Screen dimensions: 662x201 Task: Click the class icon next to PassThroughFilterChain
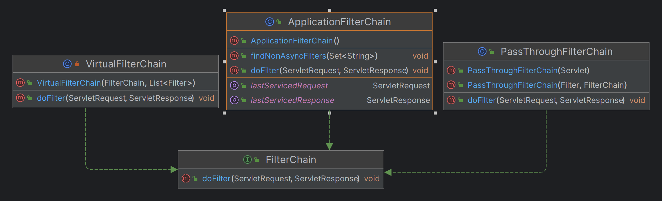[482, 52]
